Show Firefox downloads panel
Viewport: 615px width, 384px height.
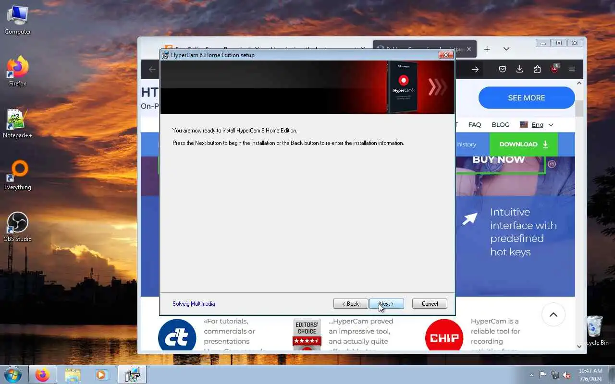[519, 70]
